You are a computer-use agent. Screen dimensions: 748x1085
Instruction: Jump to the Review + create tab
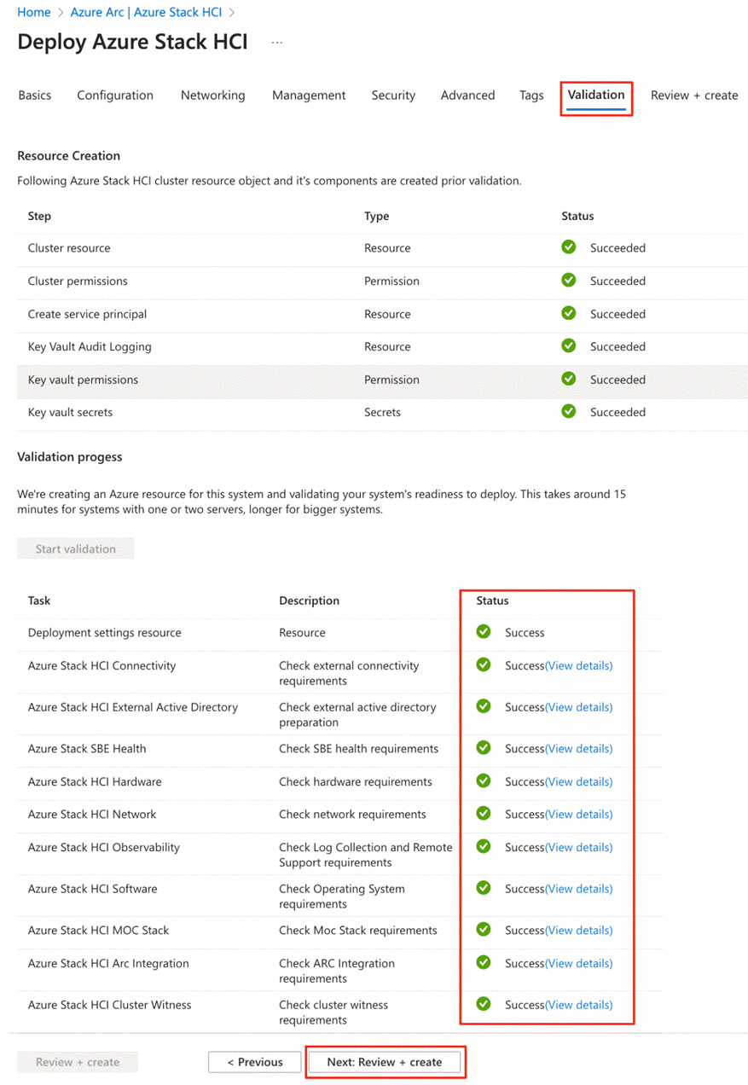(694, 96)
